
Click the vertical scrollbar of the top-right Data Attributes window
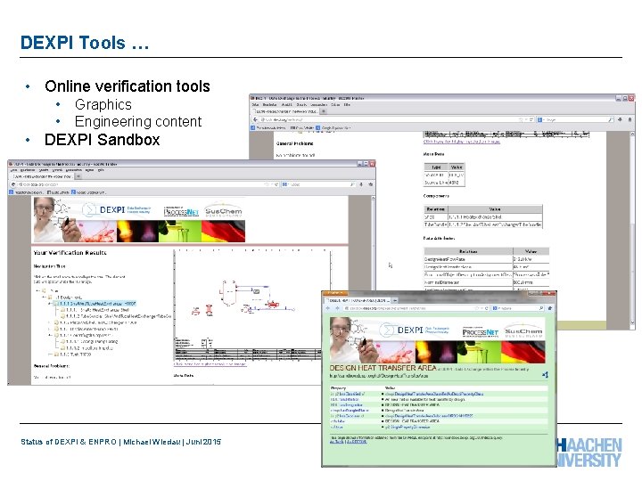coord(632,229)
